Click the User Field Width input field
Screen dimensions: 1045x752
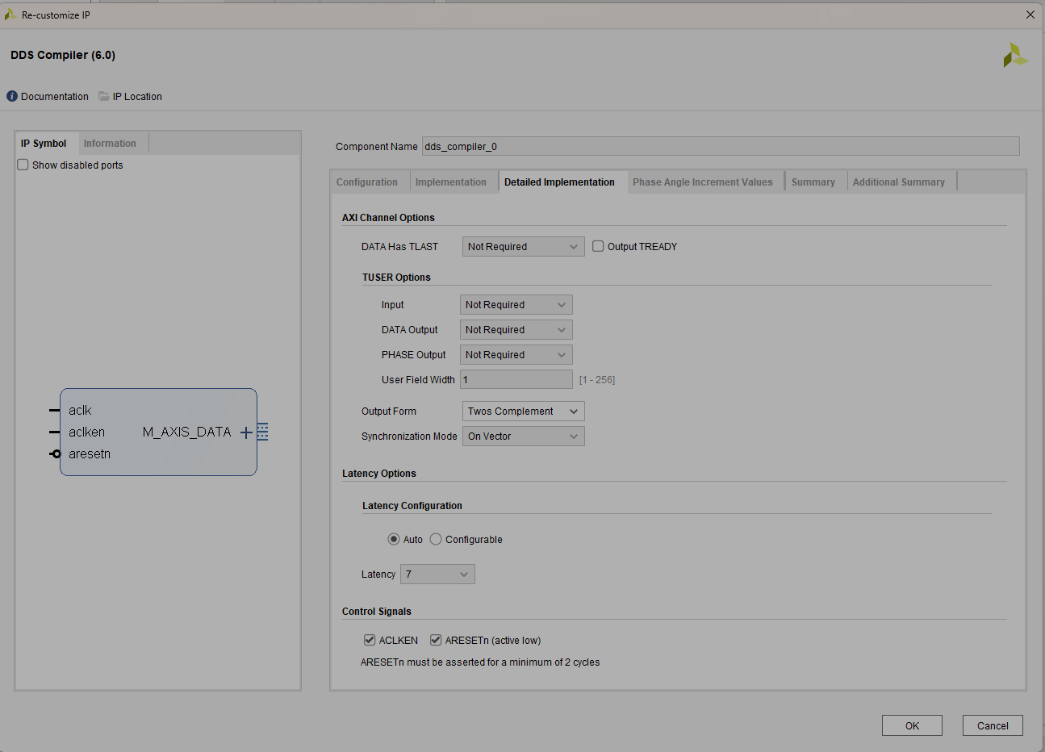(516, 380)
